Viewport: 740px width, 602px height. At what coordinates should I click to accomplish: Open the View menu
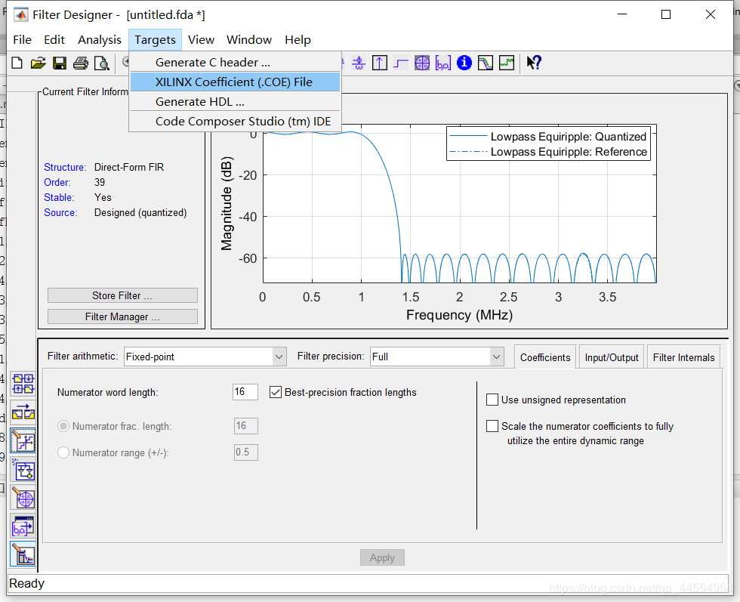(x=201, y=40)
